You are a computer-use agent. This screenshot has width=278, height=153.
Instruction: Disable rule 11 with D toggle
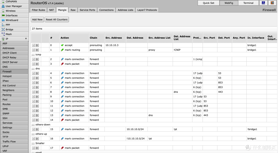pyautogui.click(x=37, y=106)
